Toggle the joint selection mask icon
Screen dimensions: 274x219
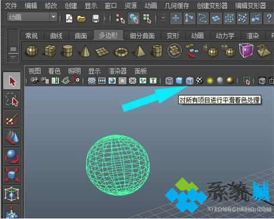[x=190, y=18]
